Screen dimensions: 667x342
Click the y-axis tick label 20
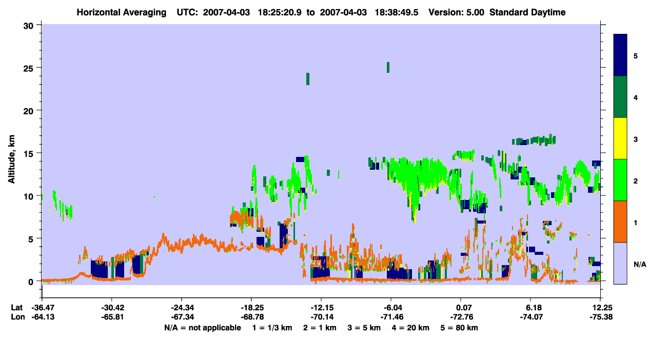click(30, 110)
